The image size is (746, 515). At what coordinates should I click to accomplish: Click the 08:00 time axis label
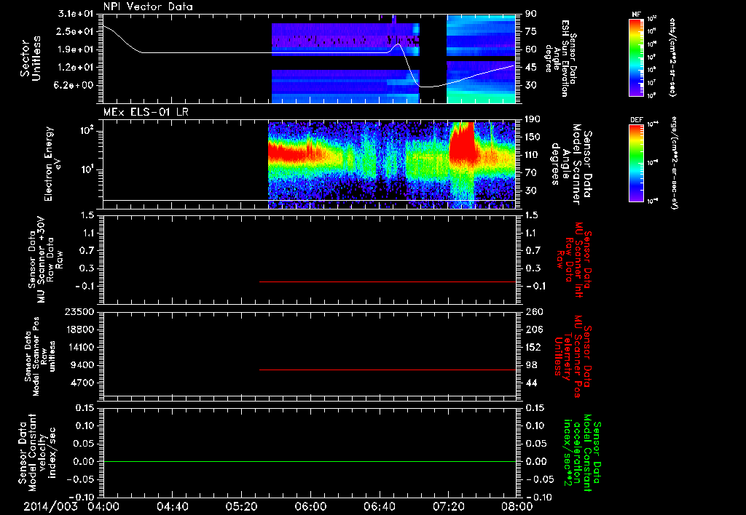pyautogui.click(x=517, y=506)
